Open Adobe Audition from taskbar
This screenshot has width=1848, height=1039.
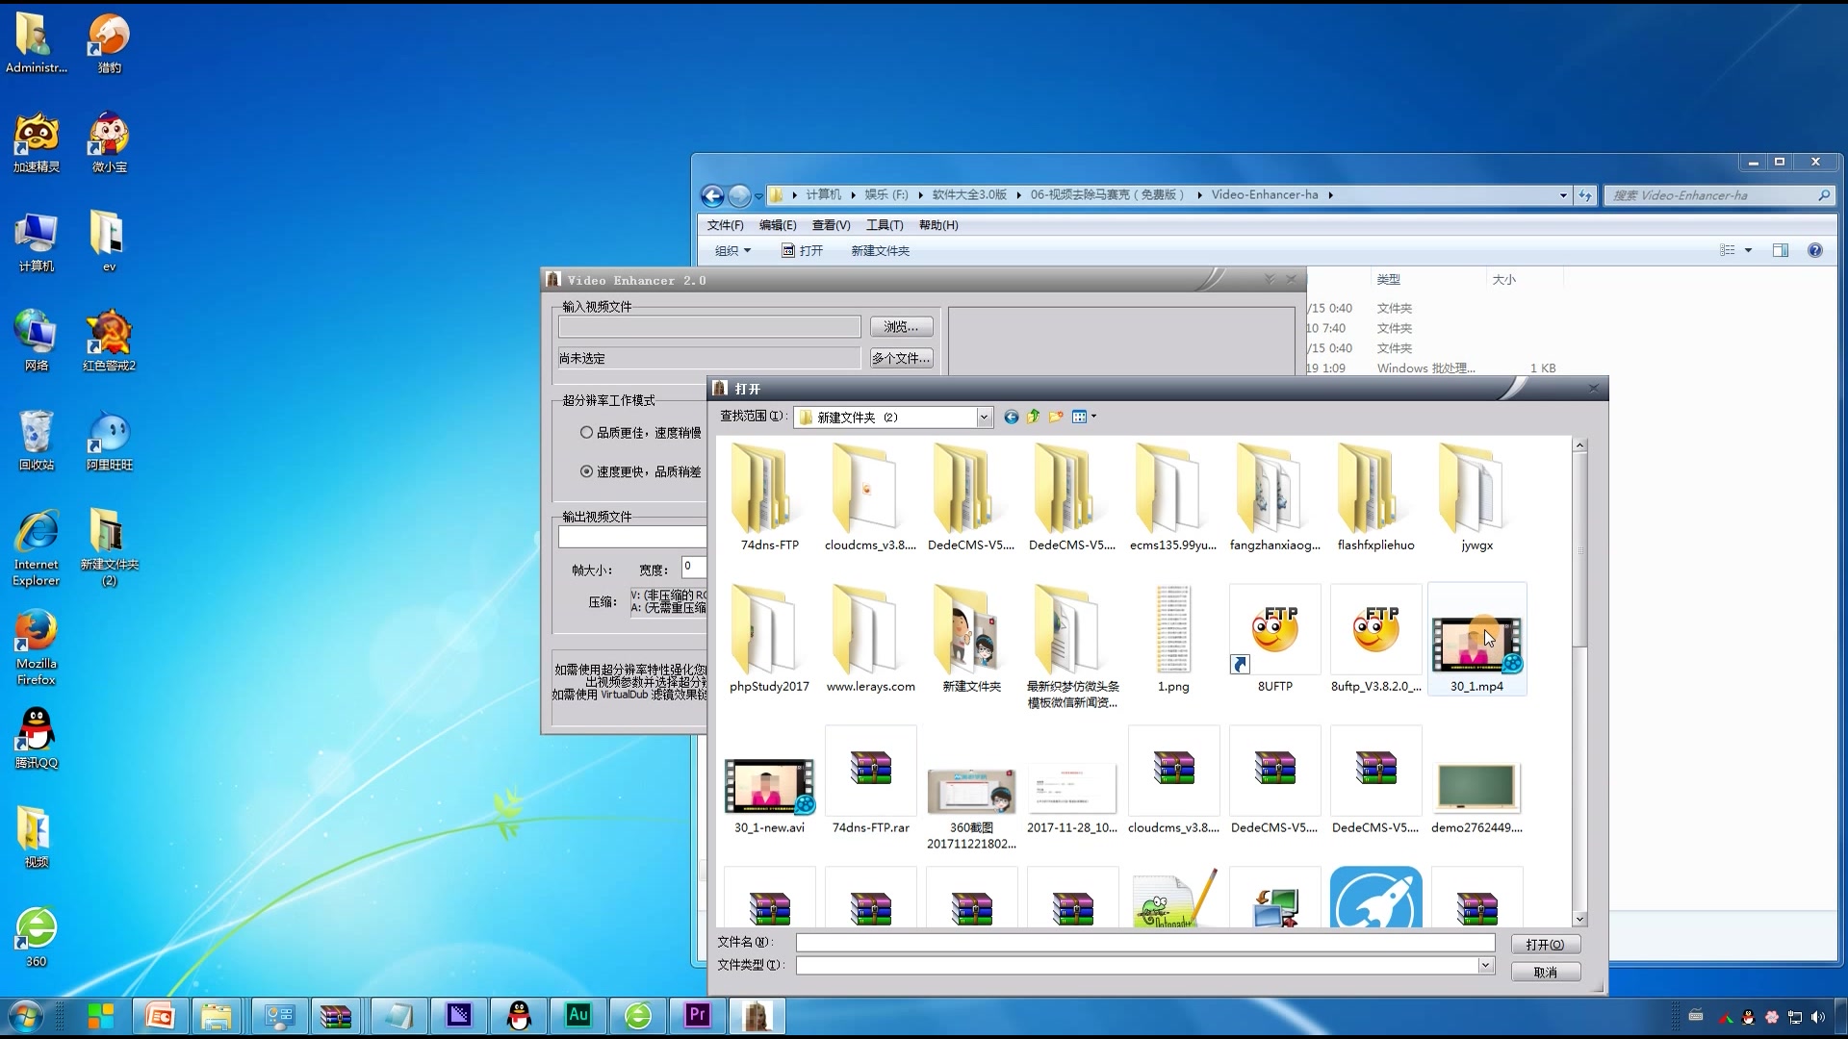578,1016
